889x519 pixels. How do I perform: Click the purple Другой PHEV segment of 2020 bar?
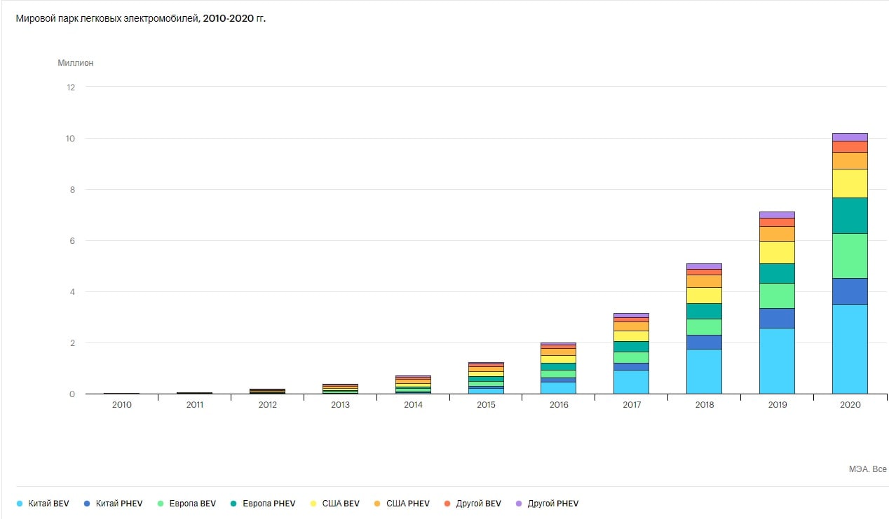click(850, 137)
